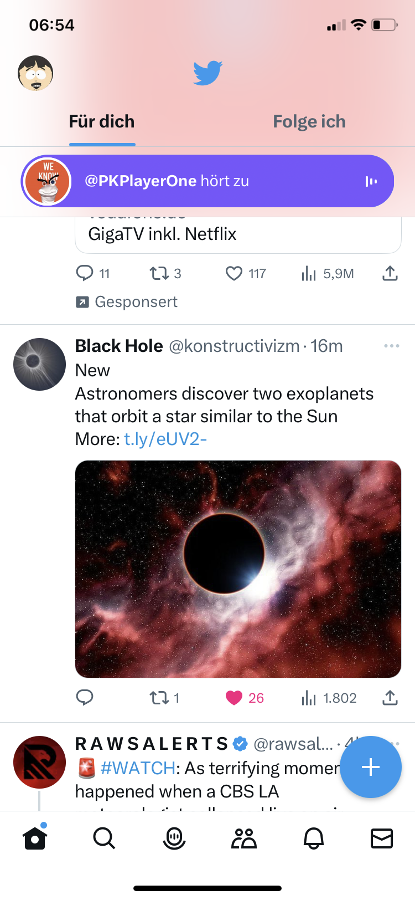Open Communities icon in bottom navigation
Screen dimensions: 415x900
click(244, 838)
